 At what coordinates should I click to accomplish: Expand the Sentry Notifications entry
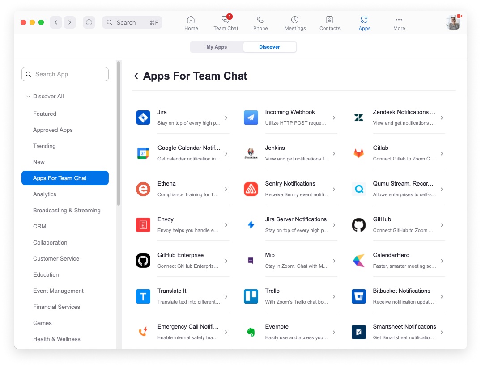click(334, 189)
